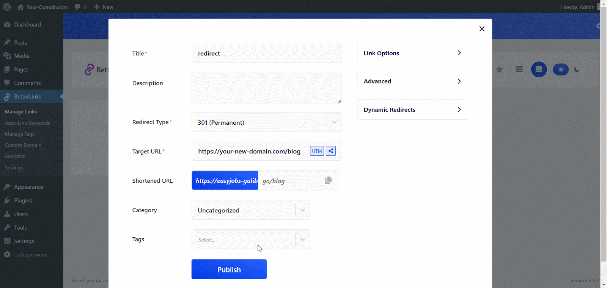This screenshot has height=288, width=607.
Task: Open the Redirect Type dropdown
Action: click(267, 122)
